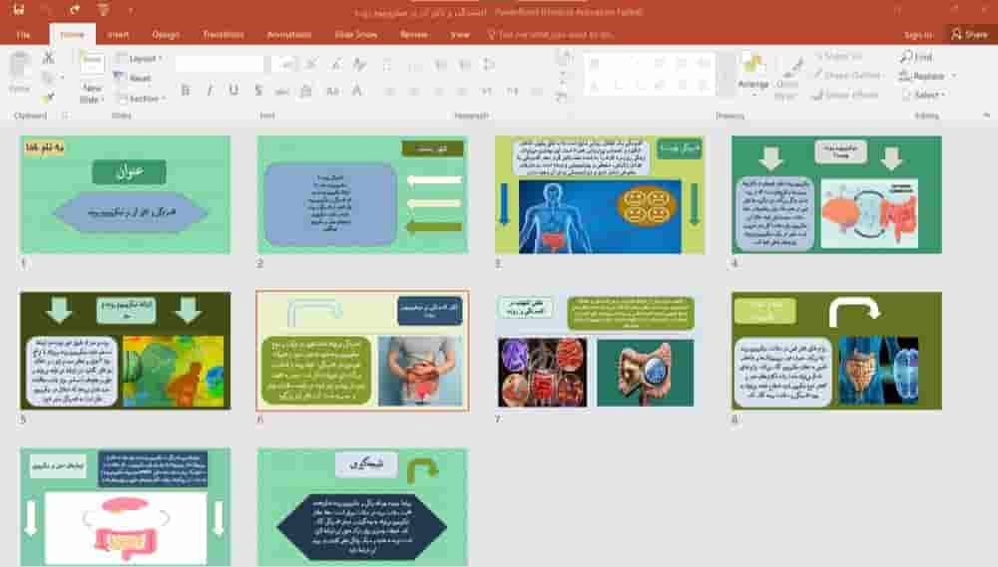Toggle Align Left paragraph alignment
The height and width of the screenshot is (567, 998).
pyautogui.click(x=389, y=92)
